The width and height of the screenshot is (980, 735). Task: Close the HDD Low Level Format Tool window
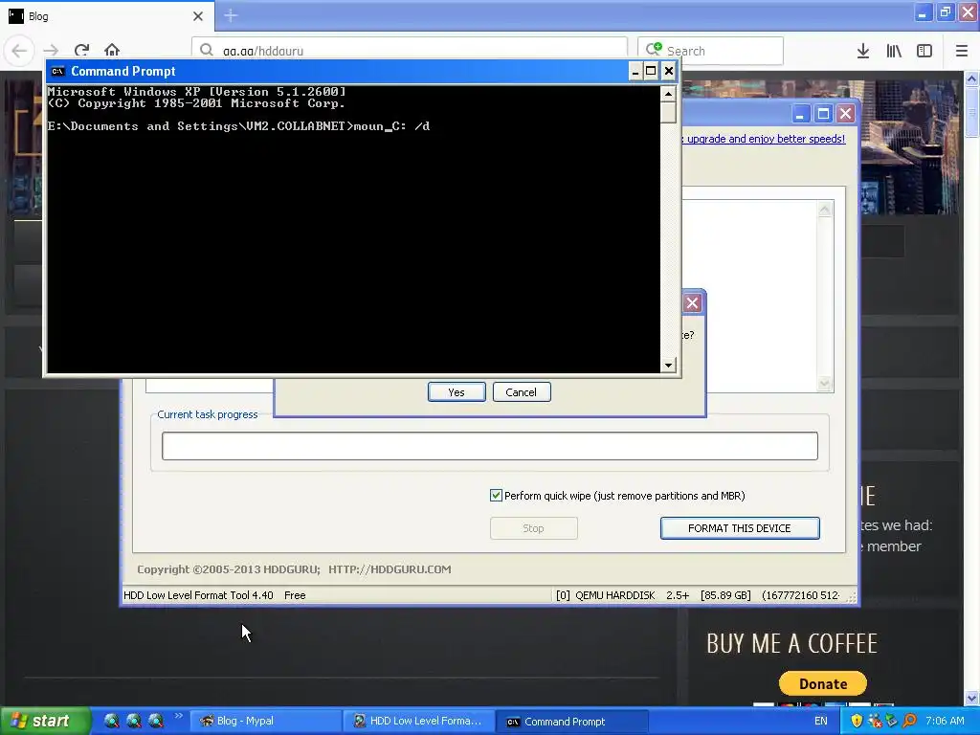[846, 114]
